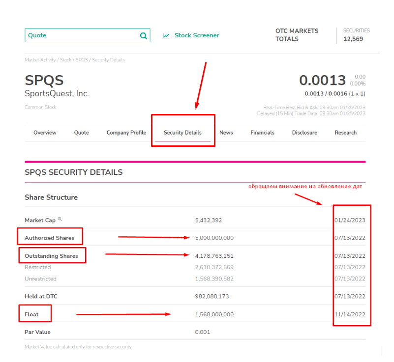394x362 pixels.
Task: Click the unrestricted value 1,568,390,582
Action: coord(214,278)
